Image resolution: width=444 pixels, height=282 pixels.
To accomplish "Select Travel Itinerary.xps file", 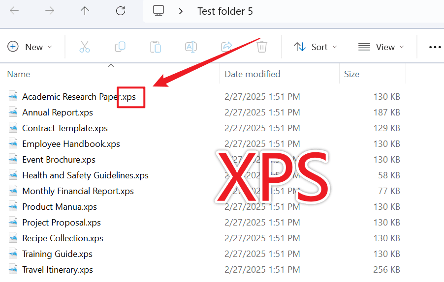I will (x=58, y=270).
